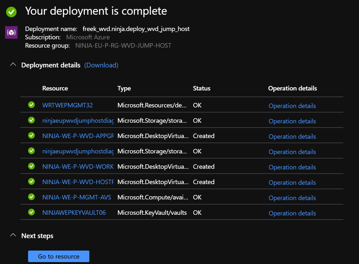Click the status check icon for NINJAWEPKEYVAULT06 row

pos(31,213)
